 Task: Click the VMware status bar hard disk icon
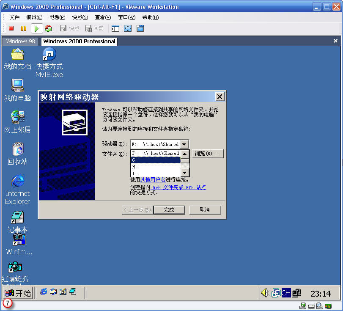[311, 306]
